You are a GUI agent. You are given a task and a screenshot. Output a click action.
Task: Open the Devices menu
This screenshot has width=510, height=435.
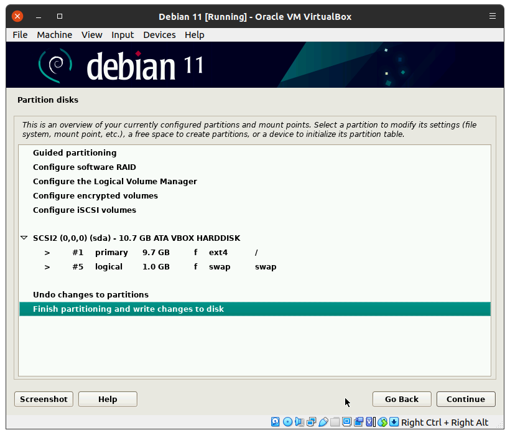click(159, 35)
